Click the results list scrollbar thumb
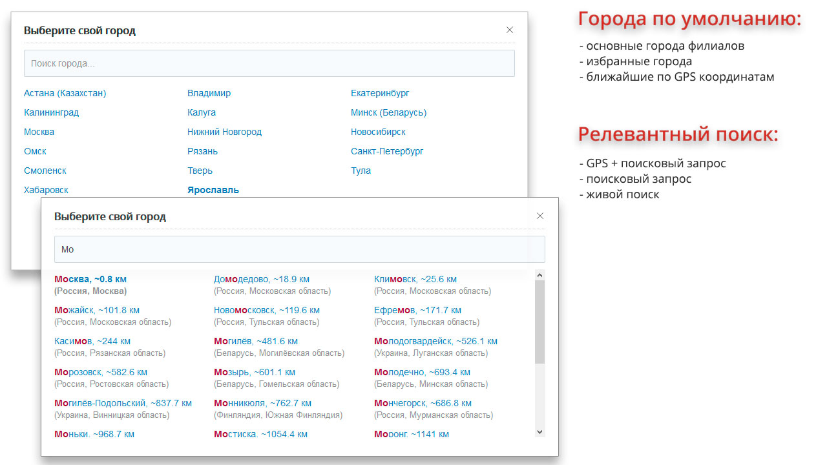The height and width of the screenshot is (465, 827). point(540,323)
